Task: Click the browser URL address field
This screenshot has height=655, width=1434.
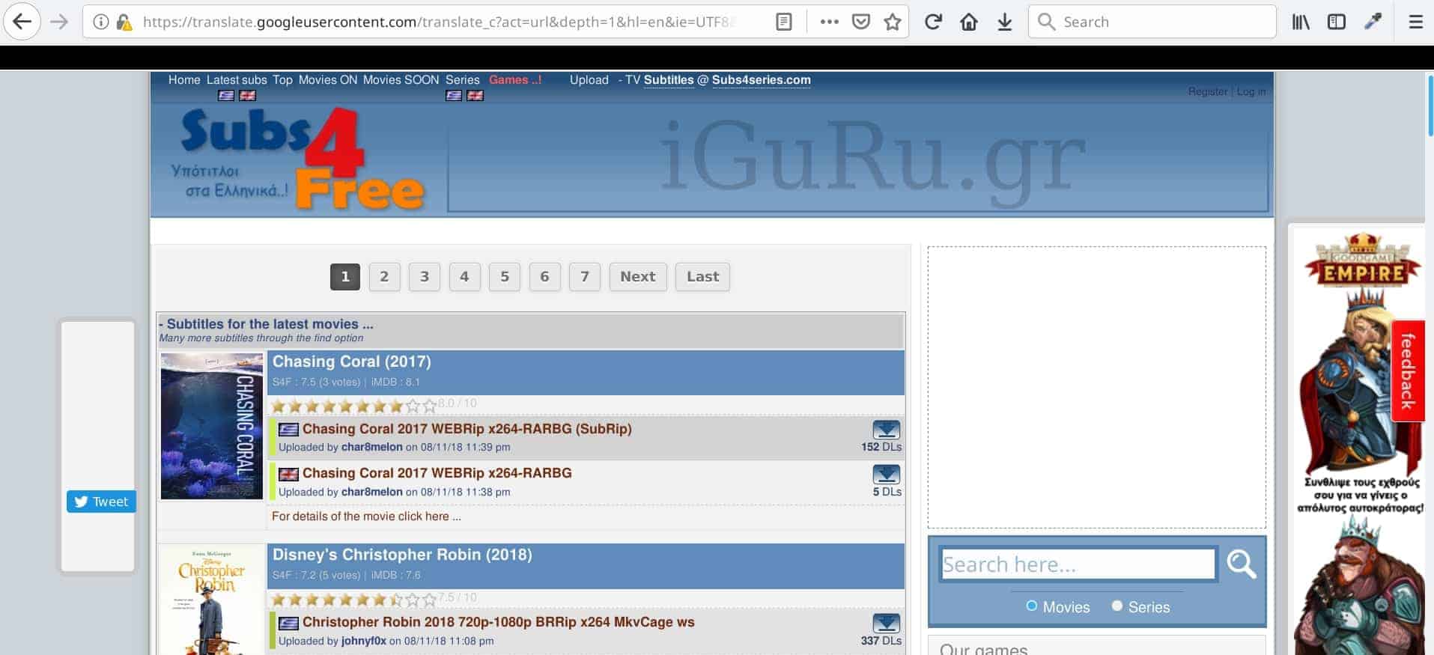Action: [x=439, y=22]
